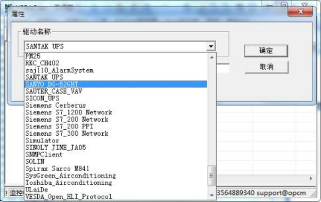Select SOLIN in the list
Viewport: 321px width, 202px height.
(x=116, y=162)
